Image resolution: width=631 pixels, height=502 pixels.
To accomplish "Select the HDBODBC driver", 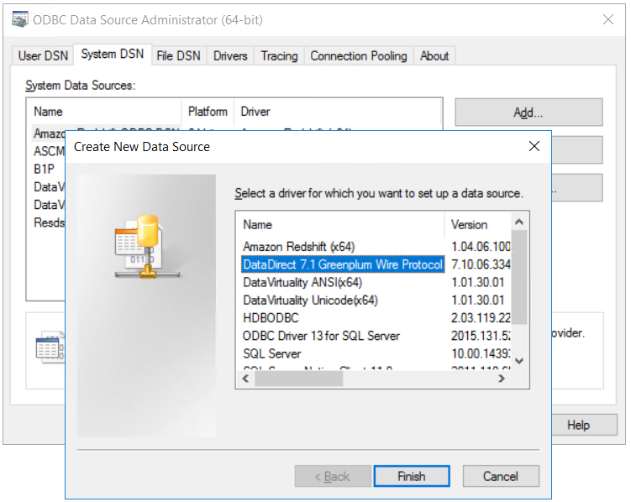I will pos(271,318).
